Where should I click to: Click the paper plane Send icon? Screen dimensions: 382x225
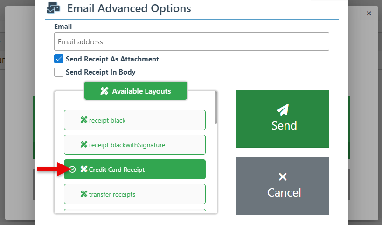[x=283, y=109]
